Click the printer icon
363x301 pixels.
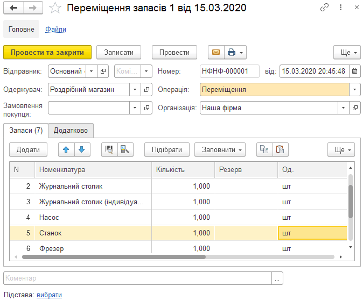(232, 53)
